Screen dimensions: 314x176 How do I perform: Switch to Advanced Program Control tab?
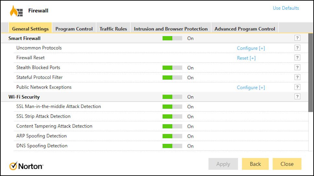pos(245,28)
